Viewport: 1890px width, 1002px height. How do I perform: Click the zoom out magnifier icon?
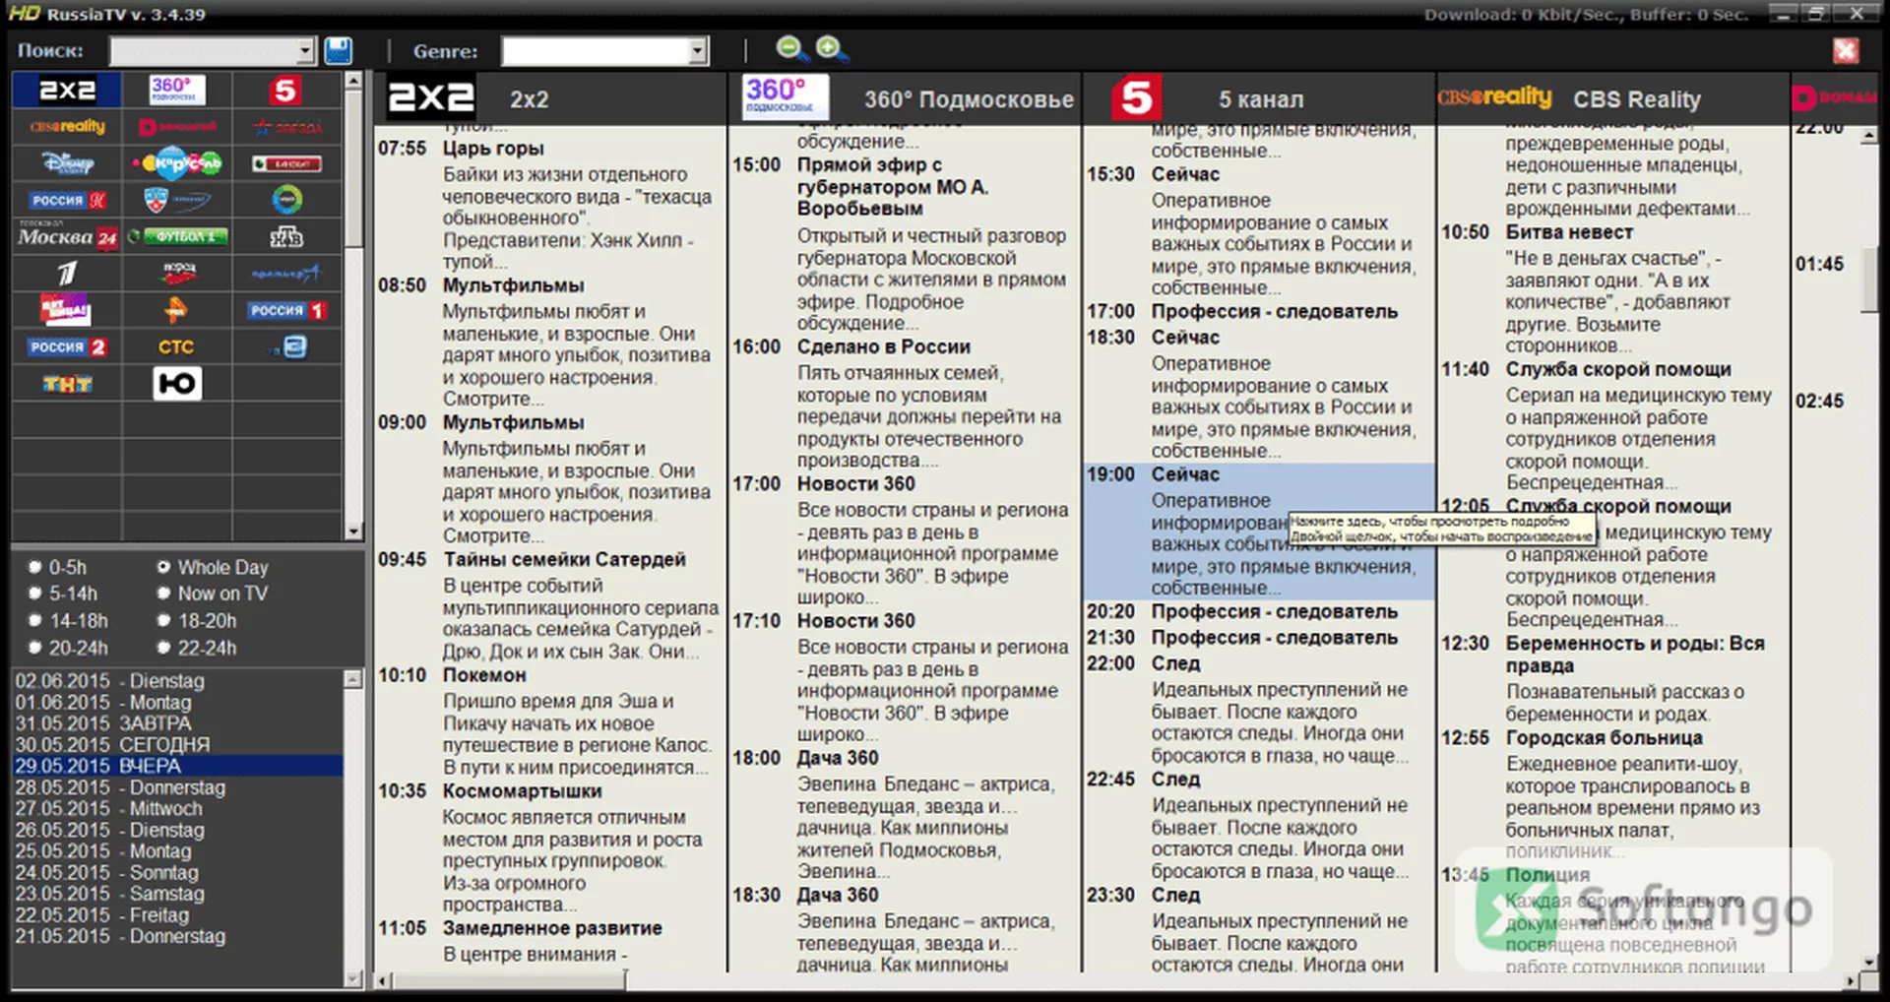coord(791,48)
